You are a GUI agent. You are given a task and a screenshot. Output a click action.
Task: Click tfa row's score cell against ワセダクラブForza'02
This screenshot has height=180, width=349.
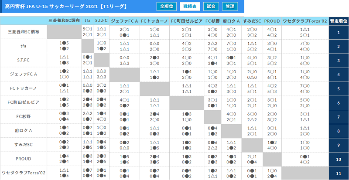pos(305,46)
